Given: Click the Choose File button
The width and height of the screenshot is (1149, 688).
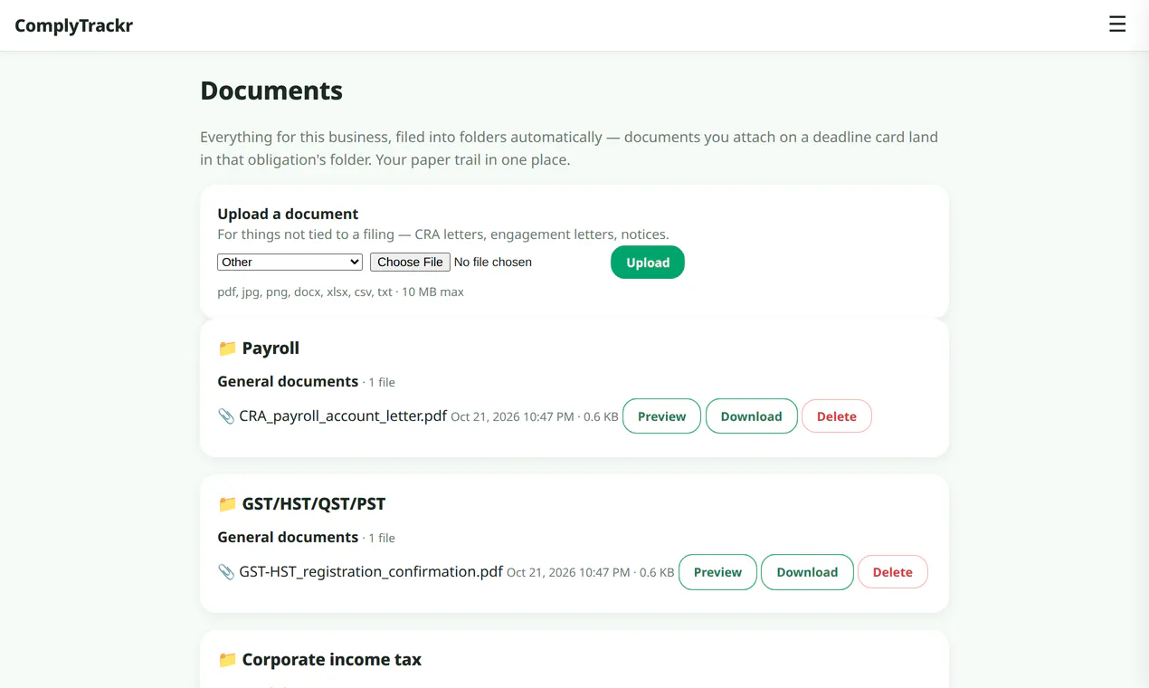Looking at the screenshot, I should 410,262.
